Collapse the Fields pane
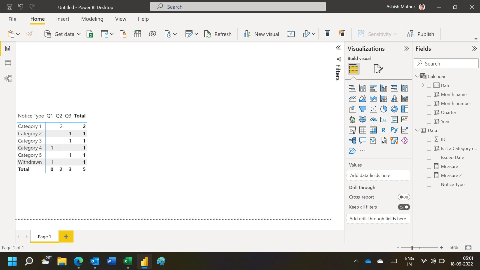 [x=474, y=48]
